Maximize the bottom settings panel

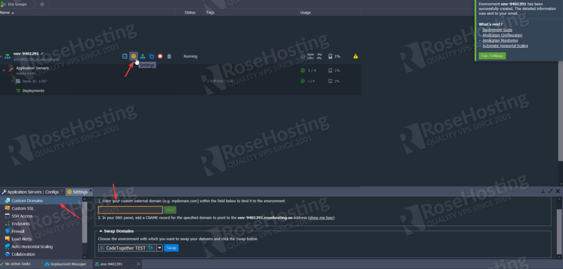(x=550, y=192)
